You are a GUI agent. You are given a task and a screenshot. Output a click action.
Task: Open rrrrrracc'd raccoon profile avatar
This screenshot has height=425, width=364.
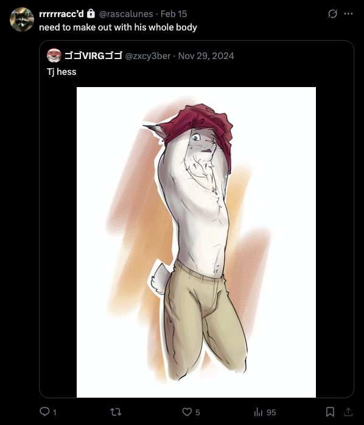coord(22,19)
